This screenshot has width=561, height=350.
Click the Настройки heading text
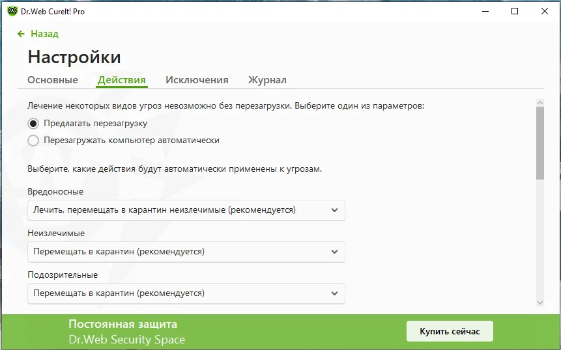pyautogui.click(x=74, y=57)
